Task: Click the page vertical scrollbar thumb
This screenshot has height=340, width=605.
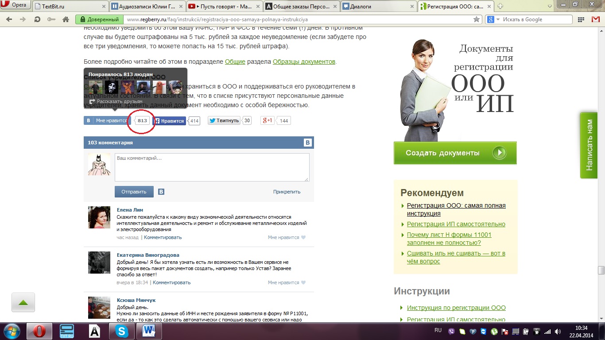Action: (601, 270)
